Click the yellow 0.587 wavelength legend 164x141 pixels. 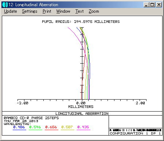[67, 127]
